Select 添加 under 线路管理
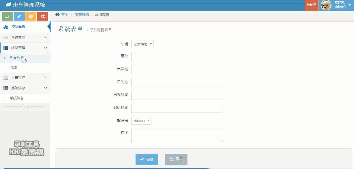354x169 pixels. [x=13, y=68]
